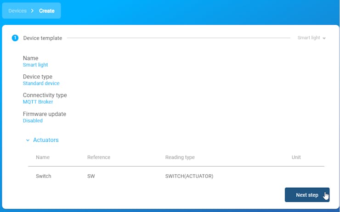Click the Reference column header
340x212 pixels.
click(99, 157)
